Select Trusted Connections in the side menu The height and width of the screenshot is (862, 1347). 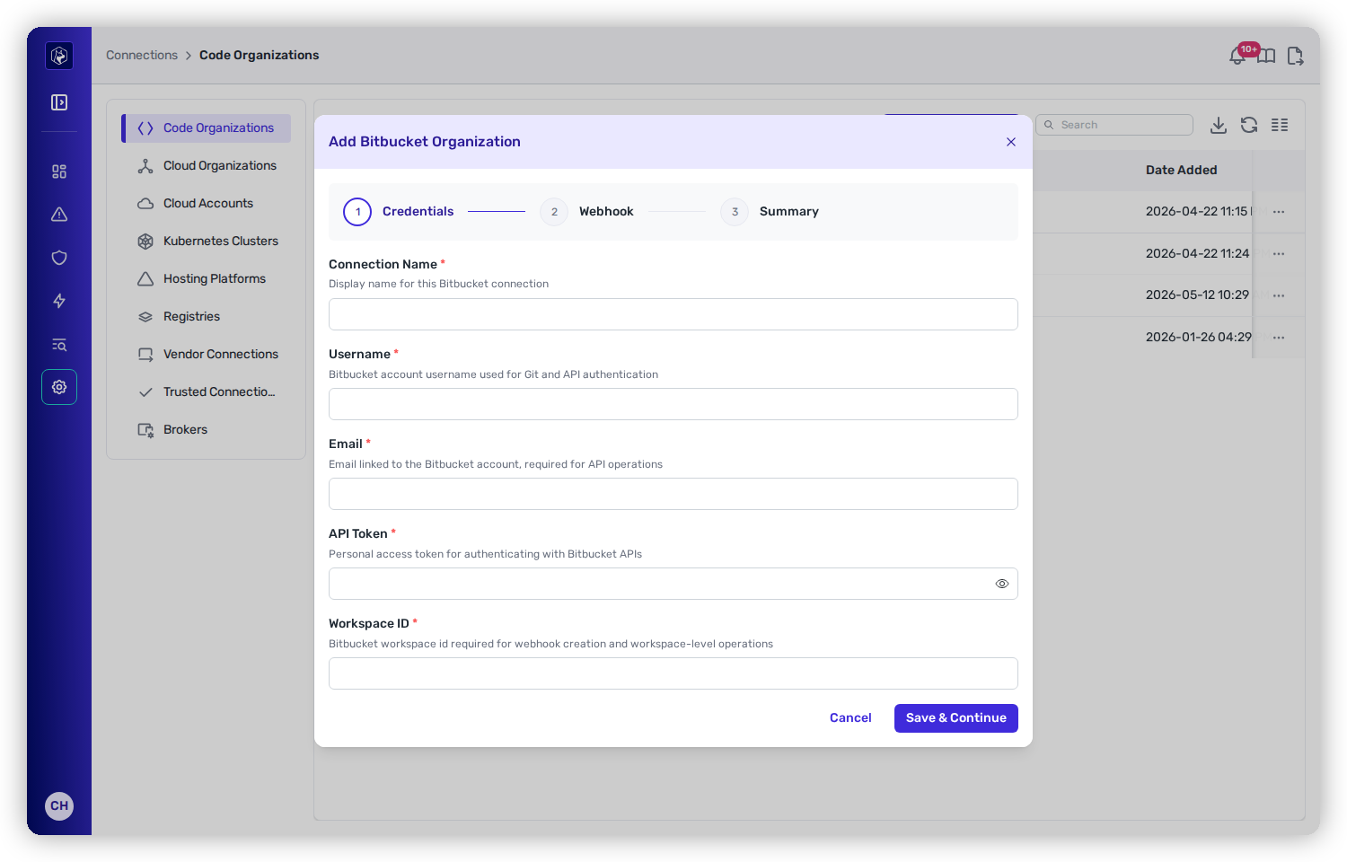coord(207,392)
